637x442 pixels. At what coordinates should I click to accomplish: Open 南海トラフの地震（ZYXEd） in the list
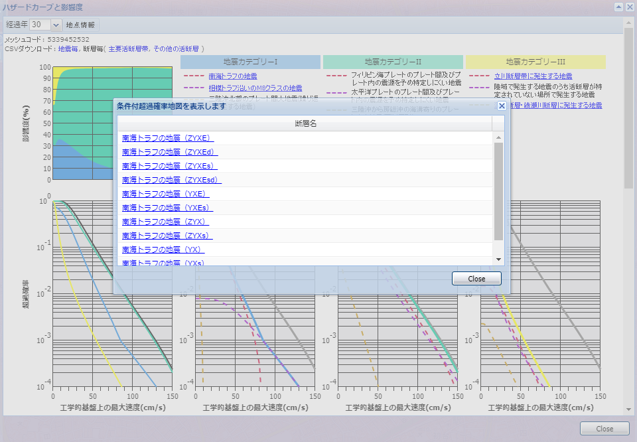[170, 152]
